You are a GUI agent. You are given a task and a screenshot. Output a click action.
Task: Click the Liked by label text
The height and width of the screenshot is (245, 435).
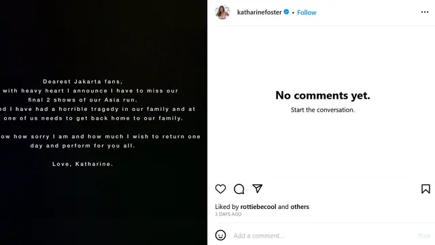pyautogui.click(x=226, y=207)
